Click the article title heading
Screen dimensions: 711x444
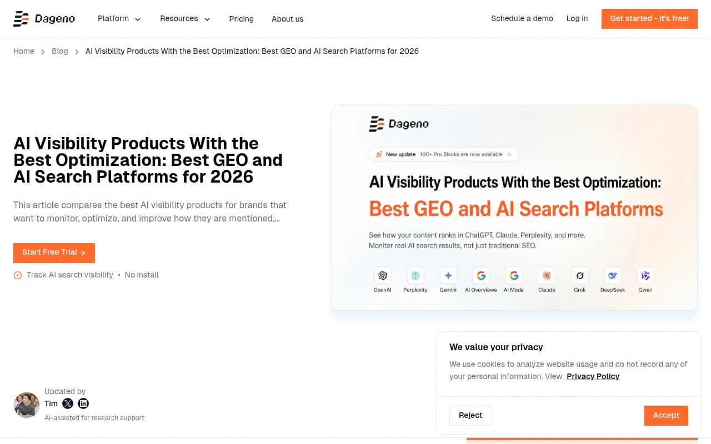148,160
